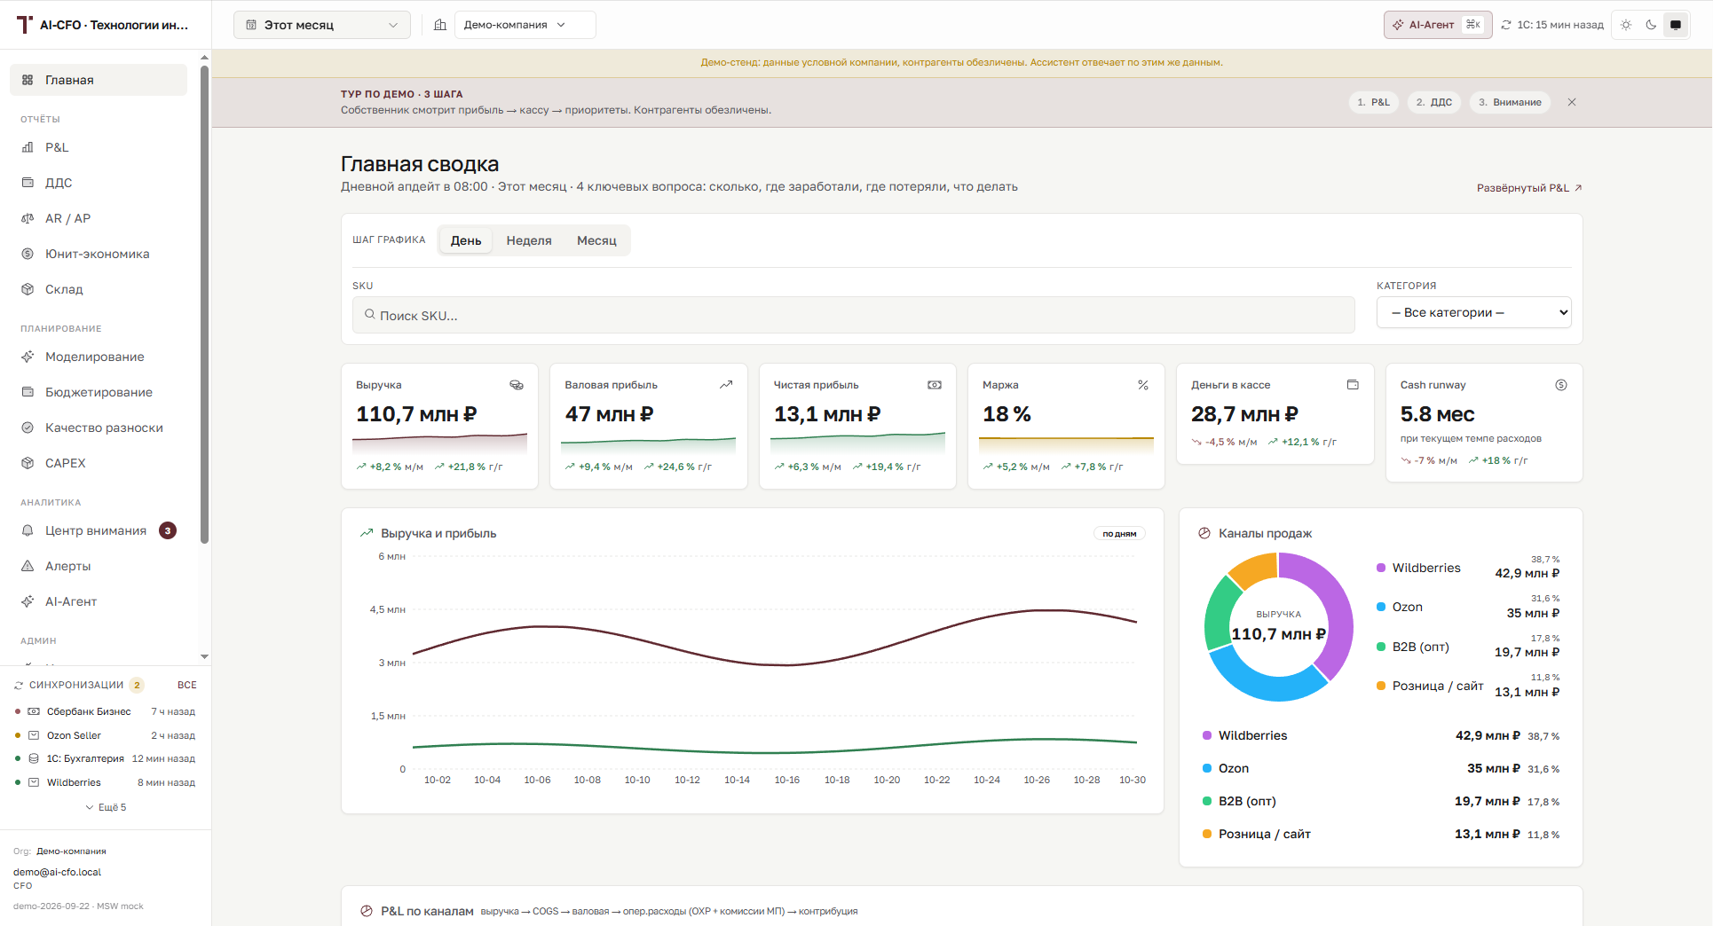
Task: Focus the Поиск SKU search field
Action: coord(854,315)
